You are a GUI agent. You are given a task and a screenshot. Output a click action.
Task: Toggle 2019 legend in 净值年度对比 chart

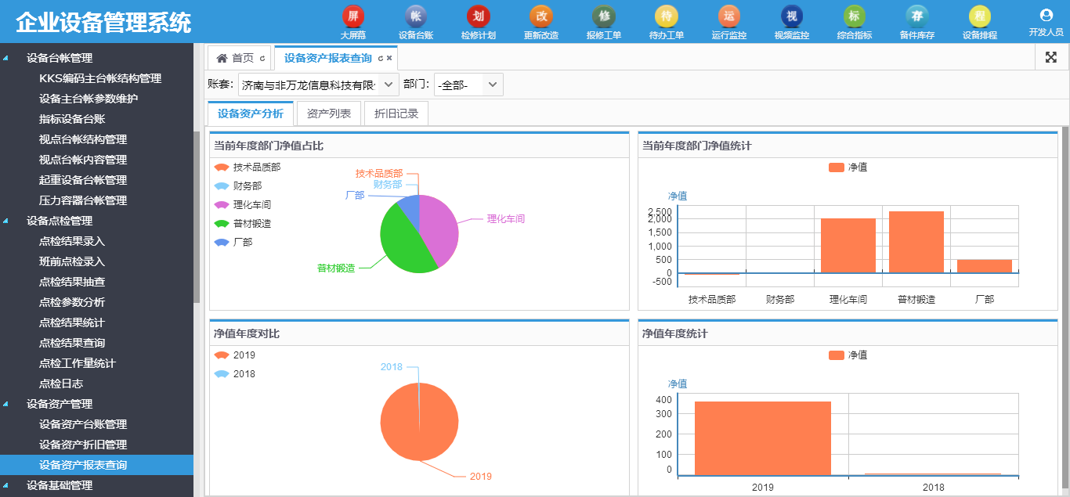(x=235, y=355)
